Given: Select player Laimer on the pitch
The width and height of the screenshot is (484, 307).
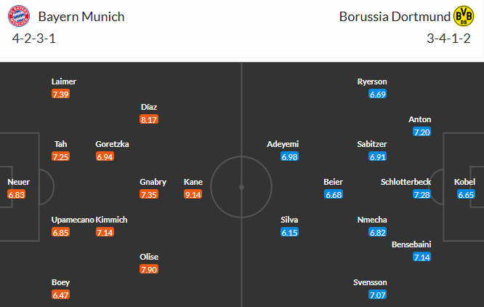Looking at the screenshot, I should pos(64,81).
